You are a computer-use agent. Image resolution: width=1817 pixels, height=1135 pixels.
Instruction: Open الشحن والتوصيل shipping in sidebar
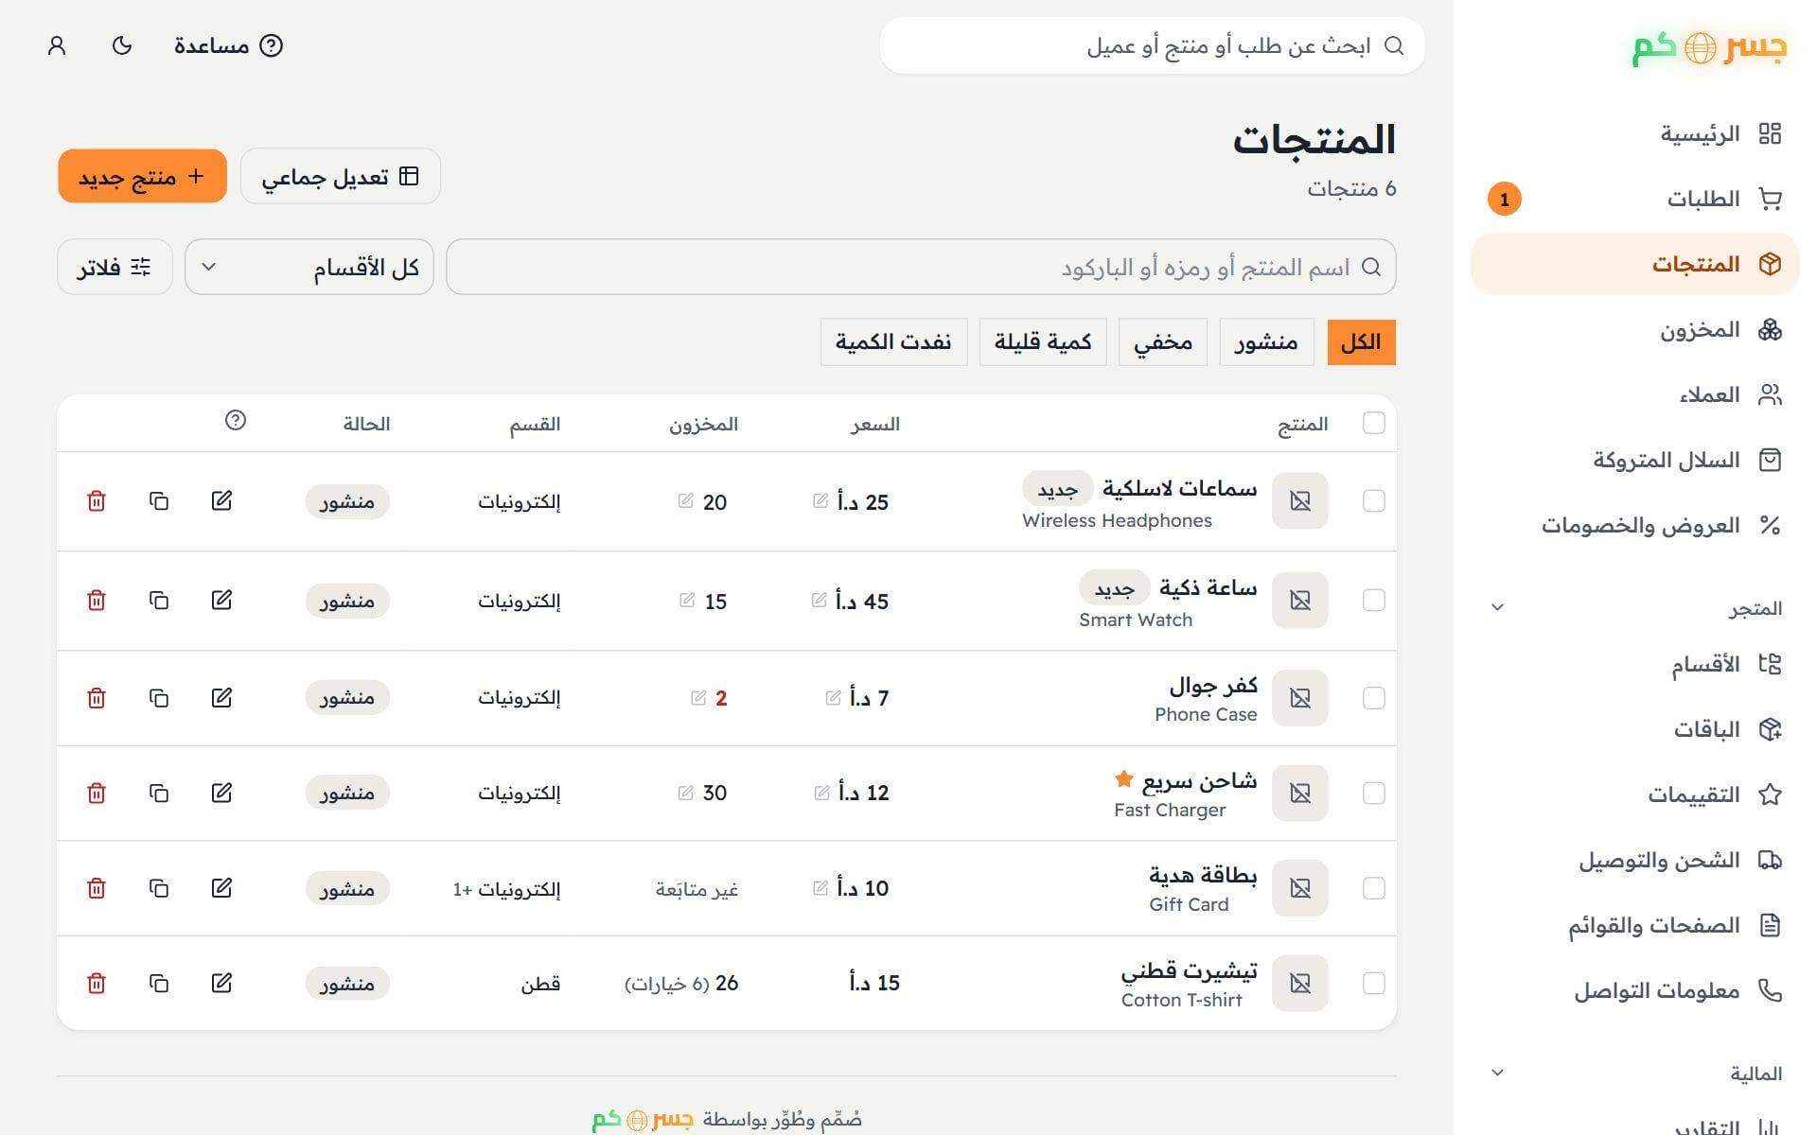pos(1634,860)
